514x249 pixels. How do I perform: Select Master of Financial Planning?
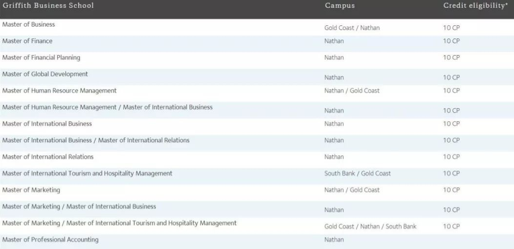(41, 57)
